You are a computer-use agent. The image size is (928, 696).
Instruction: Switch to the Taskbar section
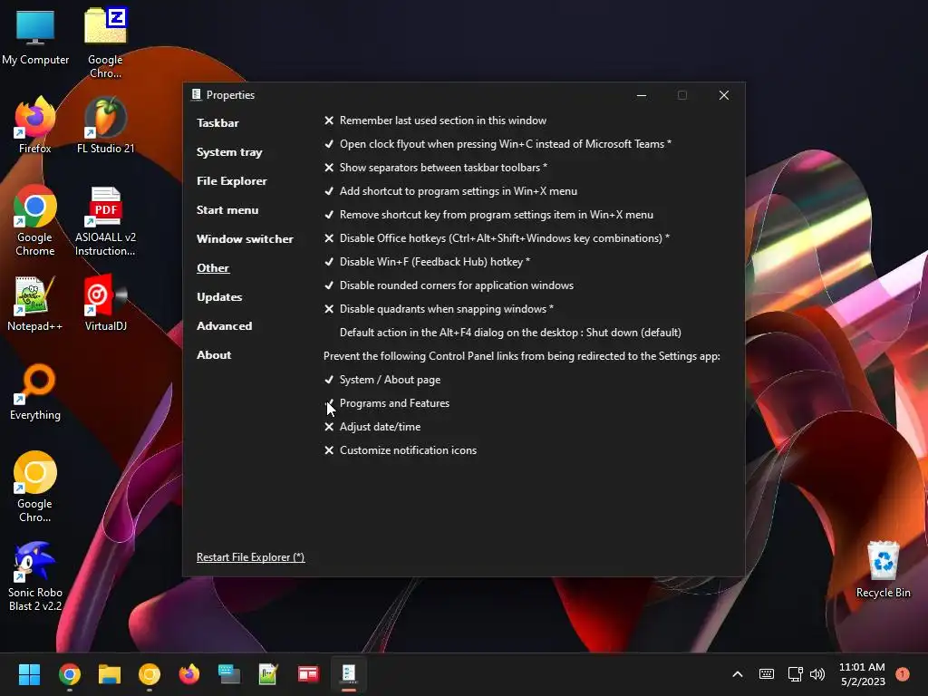(x=217, y=123)
